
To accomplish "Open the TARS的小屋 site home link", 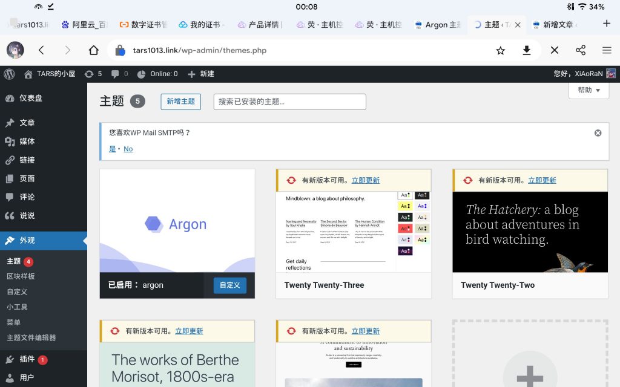I will pyautogui.click(x=50, y=74).
